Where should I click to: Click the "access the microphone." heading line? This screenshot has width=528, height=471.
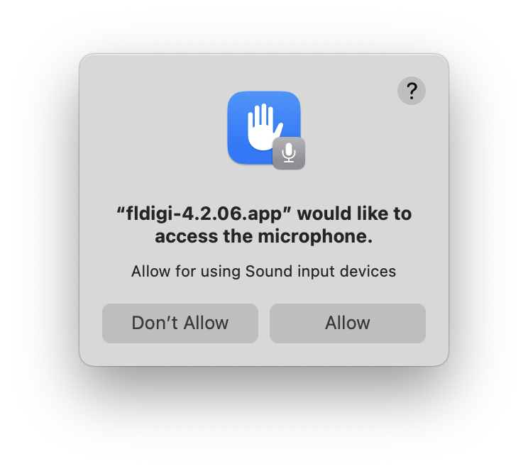click(x=264, y=236)
